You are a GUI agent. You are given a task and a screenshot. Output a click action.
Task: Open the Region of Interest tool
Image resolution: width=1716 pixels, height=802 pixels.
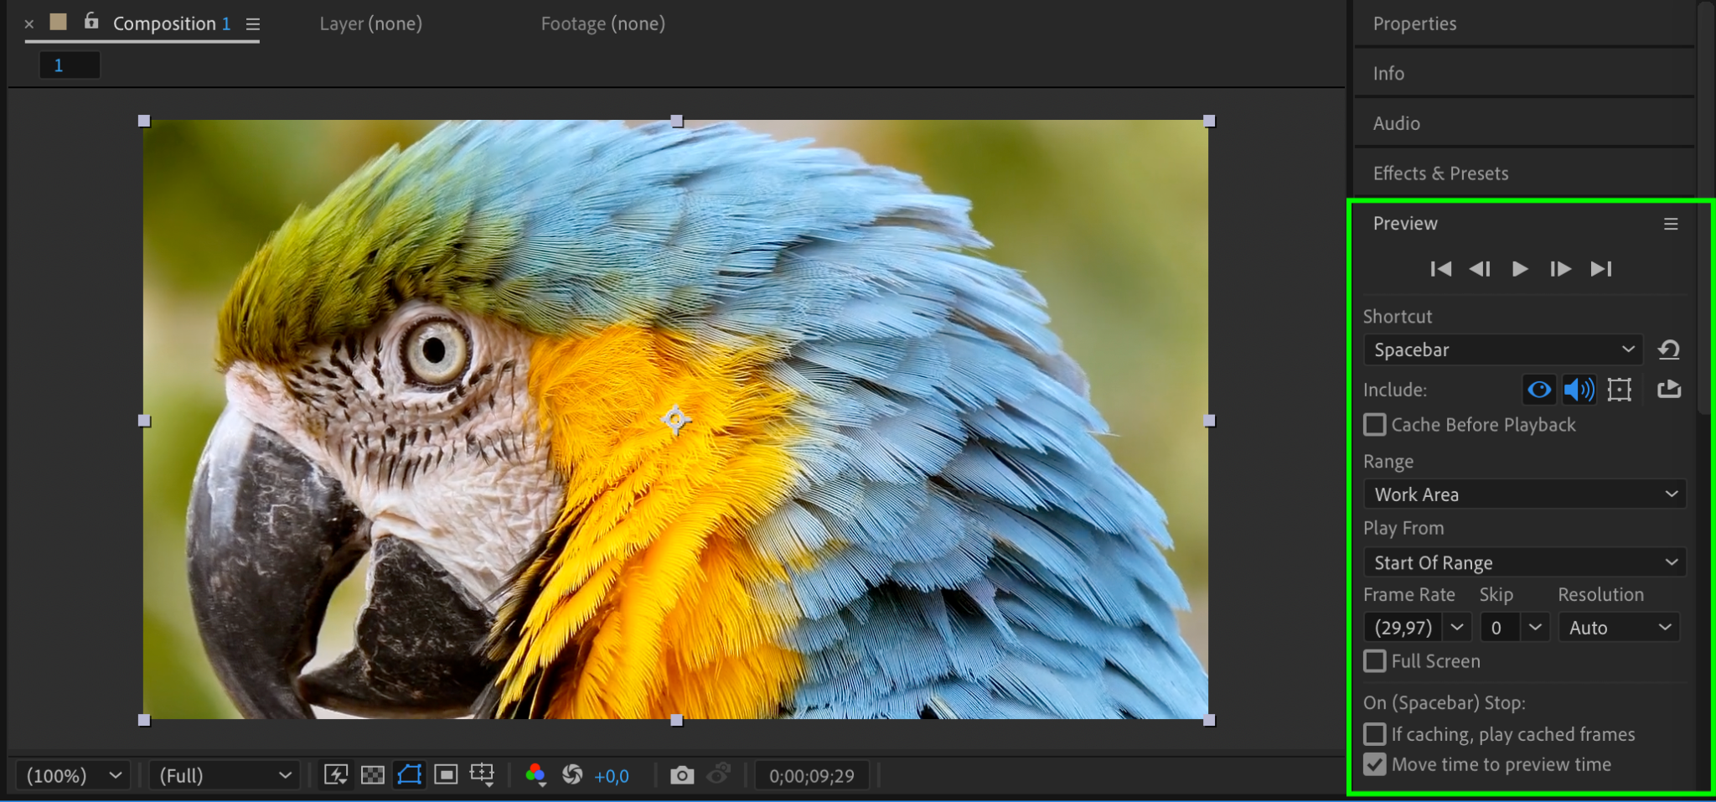coord(446,775)
